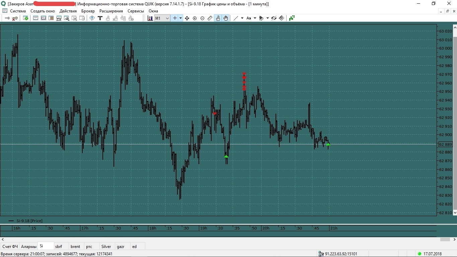This screenshot has height=257, width=457.
Task: Click the bell alert tool
Action: pos(261,18)
